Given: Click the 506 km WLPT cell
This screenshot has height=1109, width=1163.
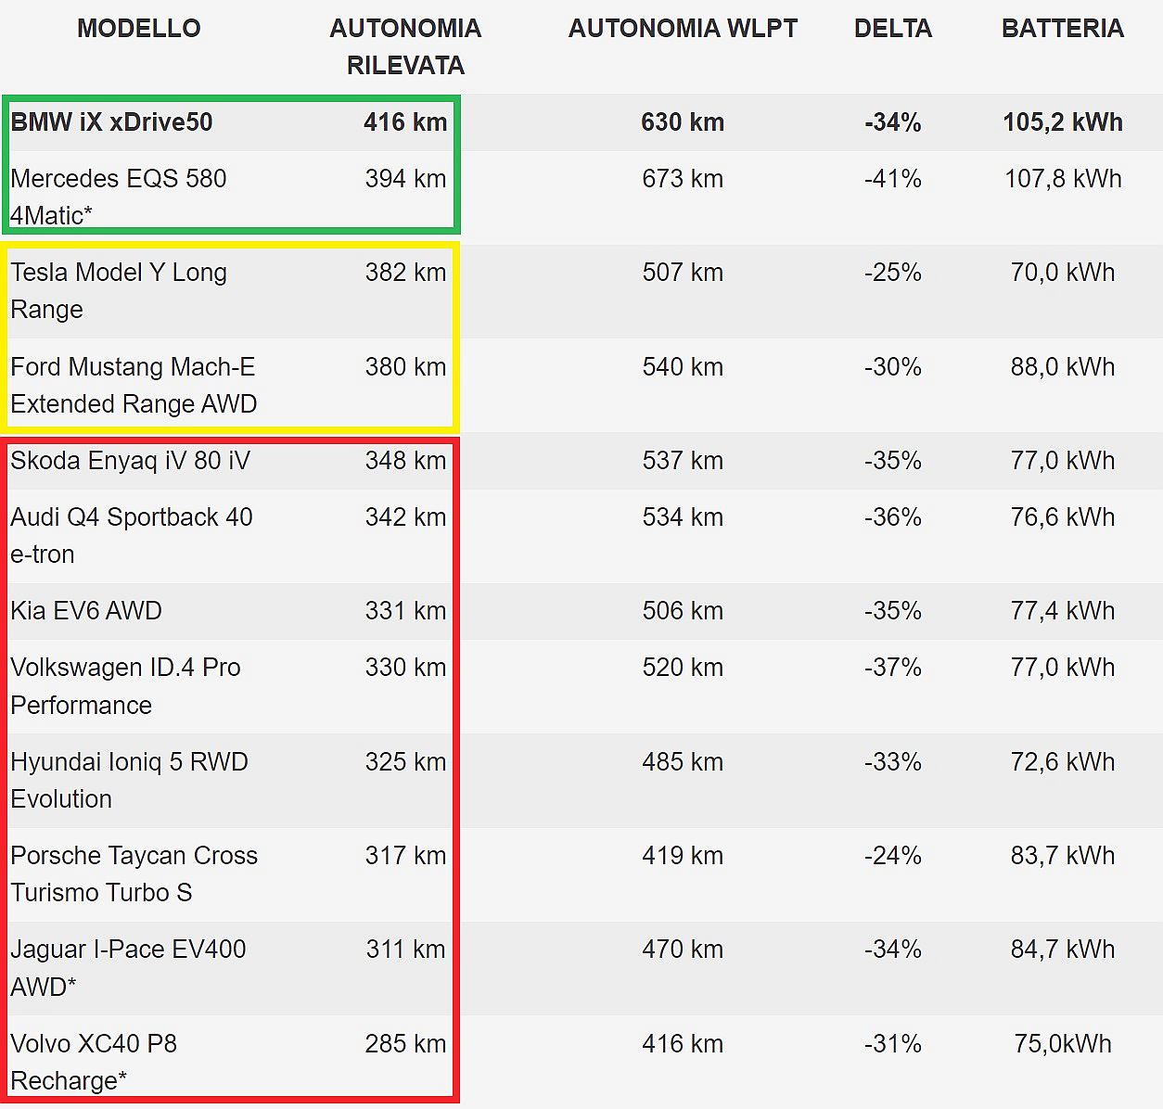Looking at the screenshot, I should pyautogui.click(x=683, y=610).
